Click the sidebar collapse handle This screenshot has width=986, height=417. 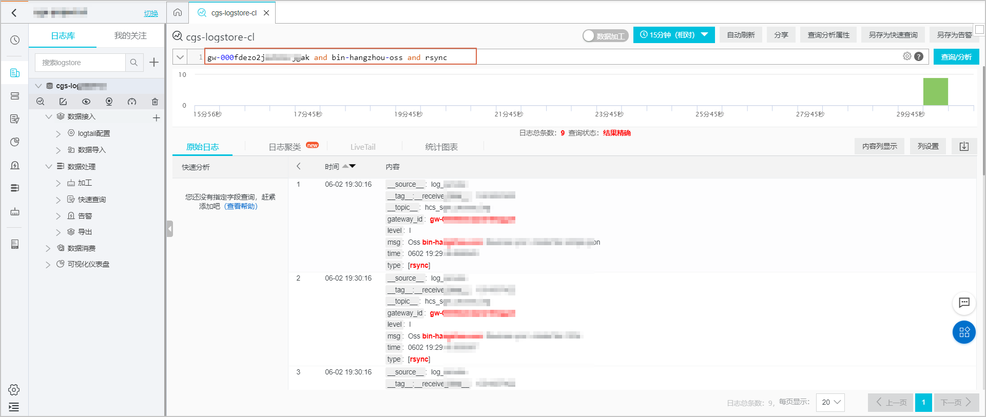169,228
